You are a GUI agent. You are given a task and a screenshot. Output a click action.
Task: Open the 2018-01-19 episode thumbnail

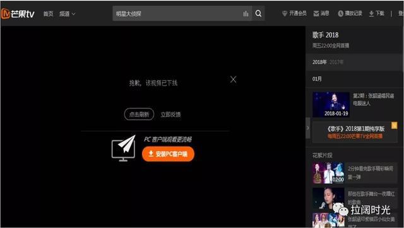[x=331, y=105]
